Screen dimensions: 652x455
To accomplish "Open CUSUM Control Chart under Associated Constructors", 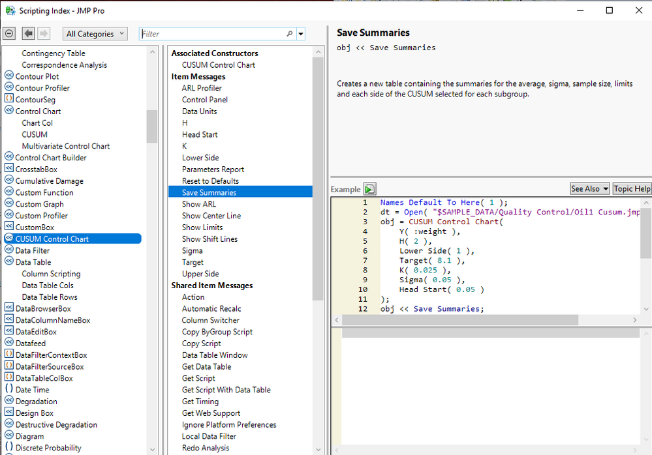I will [x=218, y=65].
